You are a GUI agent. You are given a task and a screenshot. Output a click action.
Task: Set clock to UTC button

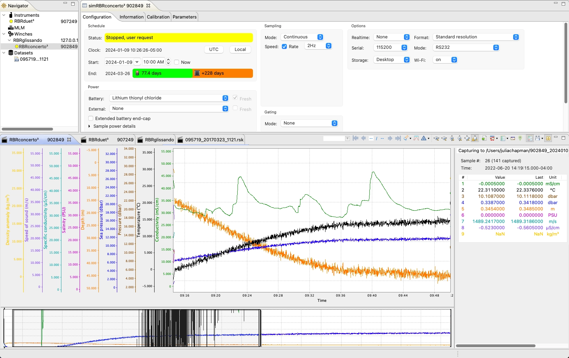click(214, 50)
